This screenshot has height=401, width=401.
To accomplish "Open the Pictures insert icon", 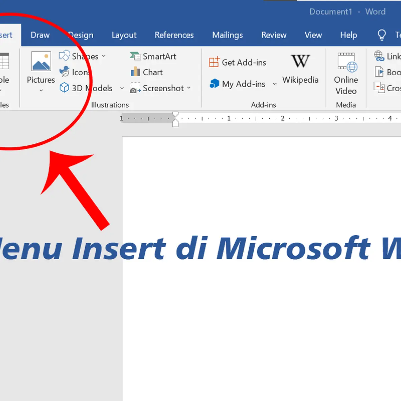I will pos(41,61).
